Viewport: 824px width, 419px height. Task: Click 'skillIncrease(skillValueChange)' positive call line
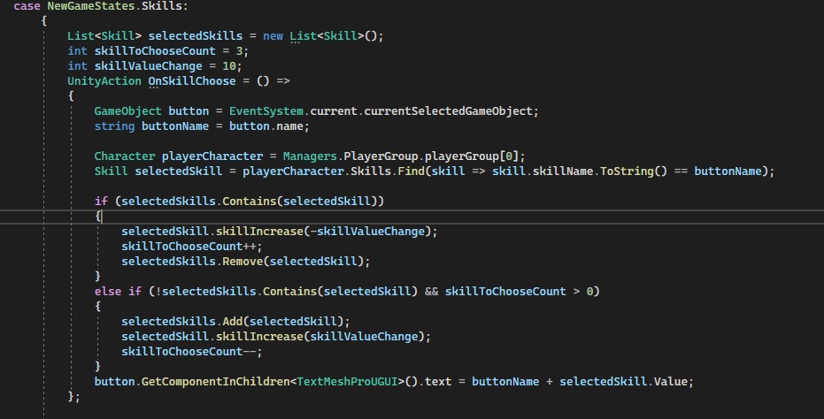point(276,337)
